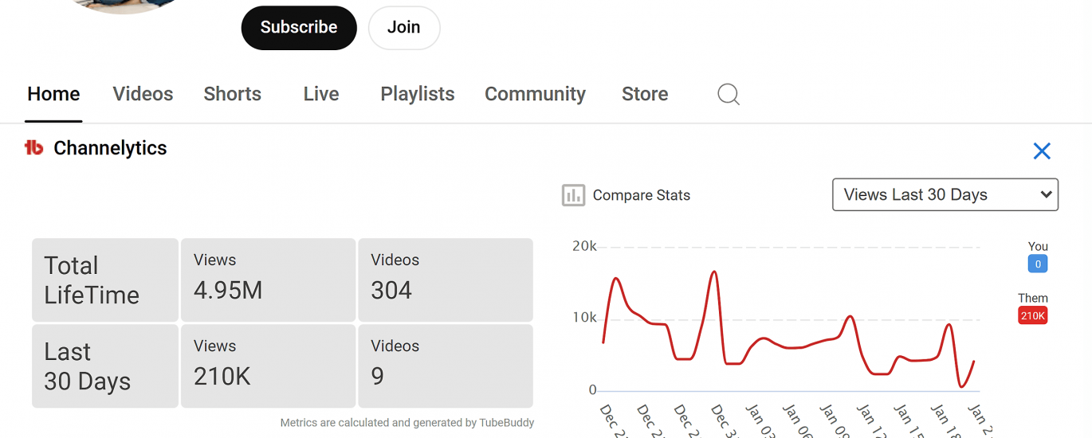Click the Join membership button
Image resolution: width=1092 pixels, height=438 pixels.
click(x=403, y=28)
